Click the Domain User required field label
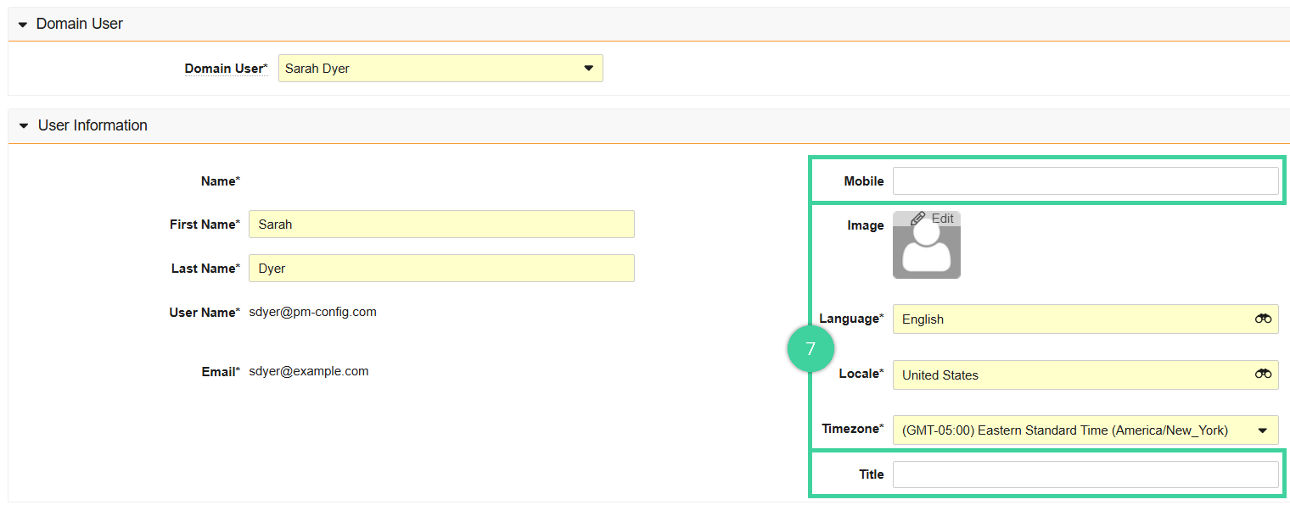1290x505 pixels. 226,68
